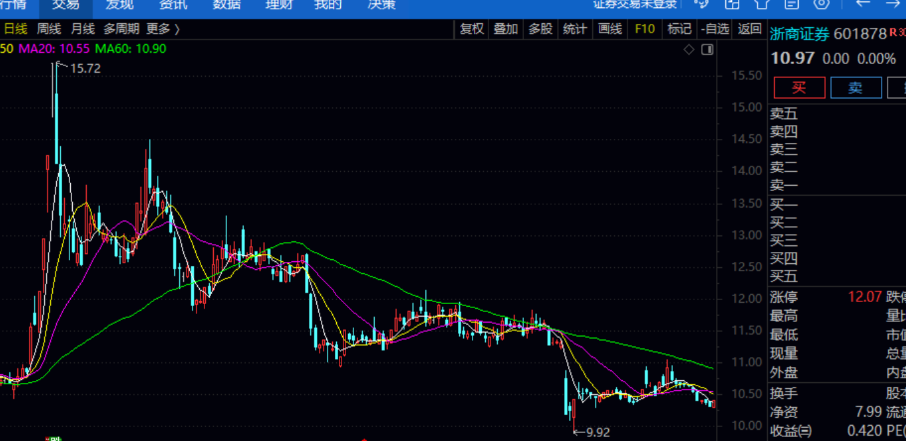Click 最低 row label
The width and height of the screenshot is (906, 441).
coord(784,335)
